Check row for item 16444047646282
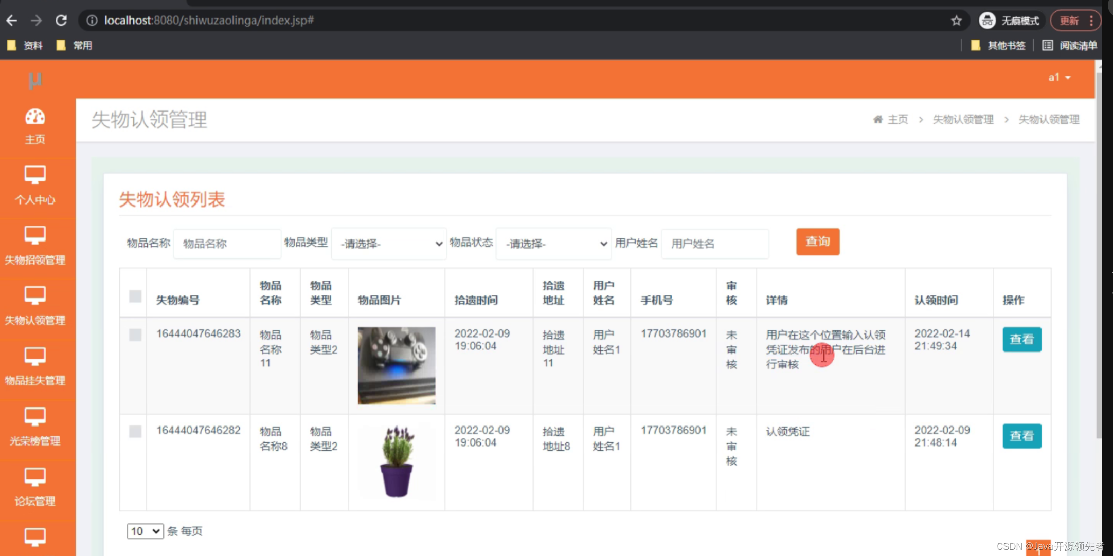Viewport: 1113px width, 556px height. 135,432
